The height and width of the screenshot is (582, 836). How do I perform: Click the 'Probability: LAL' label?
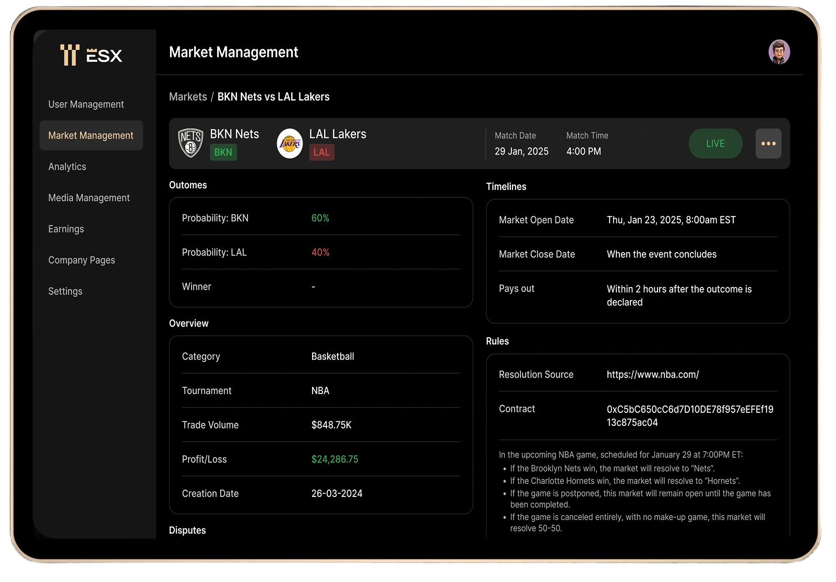214,253
